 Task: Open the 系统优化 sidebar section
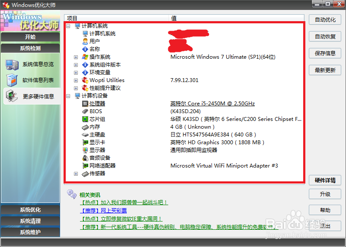tap(30, 210)
